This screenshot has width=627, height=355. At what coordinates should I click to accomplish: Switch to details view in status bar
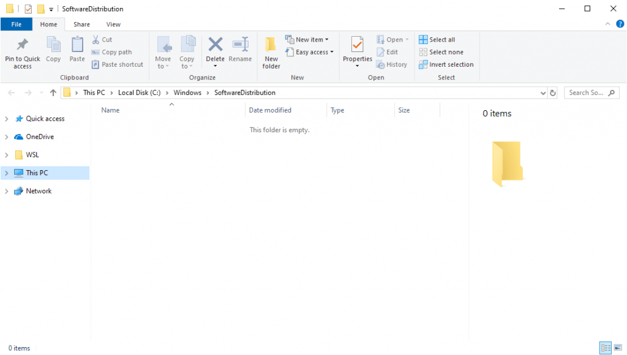click(x=605, y=348)
